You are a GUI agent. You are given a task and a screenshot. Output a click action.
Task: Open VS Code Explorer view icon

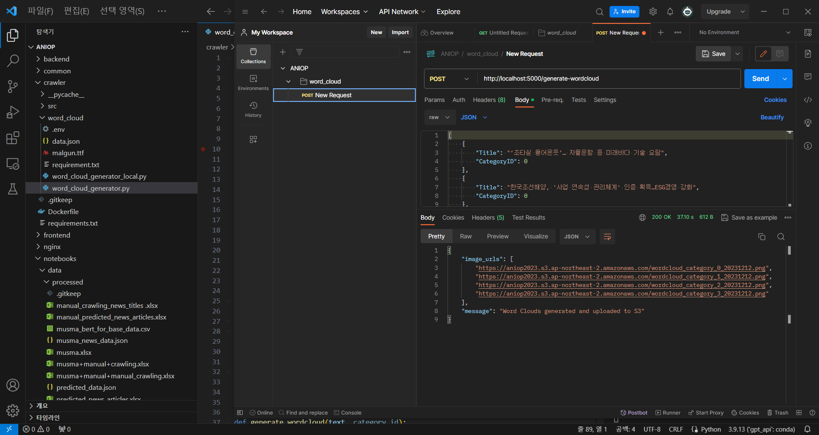pyautogui.click(x=13, y=35)
